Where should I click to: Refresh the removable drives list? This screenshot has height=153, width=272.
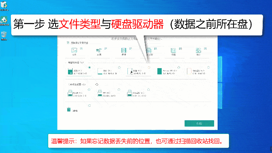[x=97, y=84]
